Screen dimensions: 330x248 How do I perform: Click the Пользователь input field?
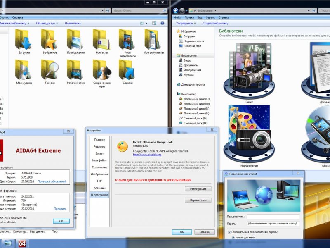[273, 217]
